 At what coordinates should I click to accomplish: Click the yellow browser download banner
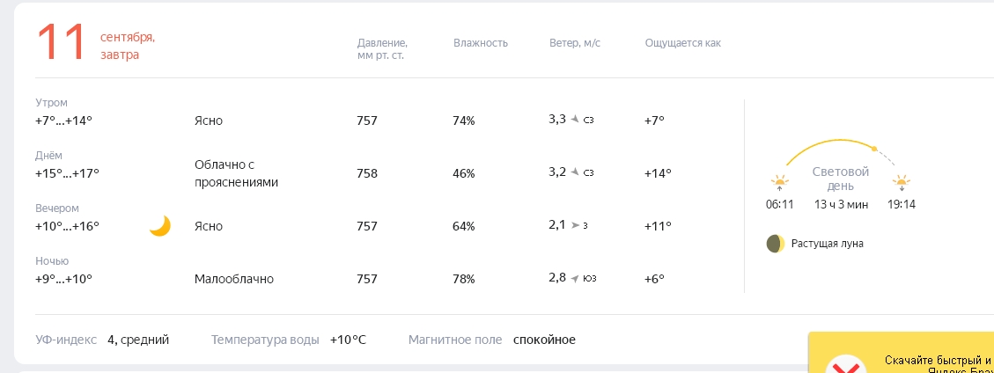tap(901, 352)
